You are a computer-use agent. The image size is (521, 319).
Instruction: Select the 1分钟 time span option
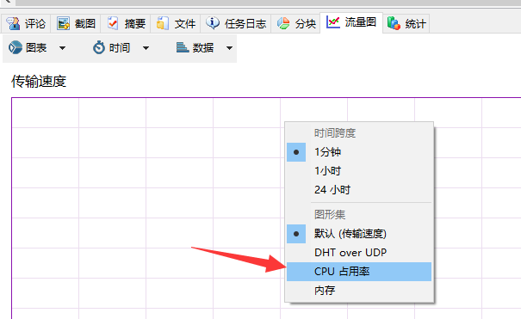pos(359,152)
